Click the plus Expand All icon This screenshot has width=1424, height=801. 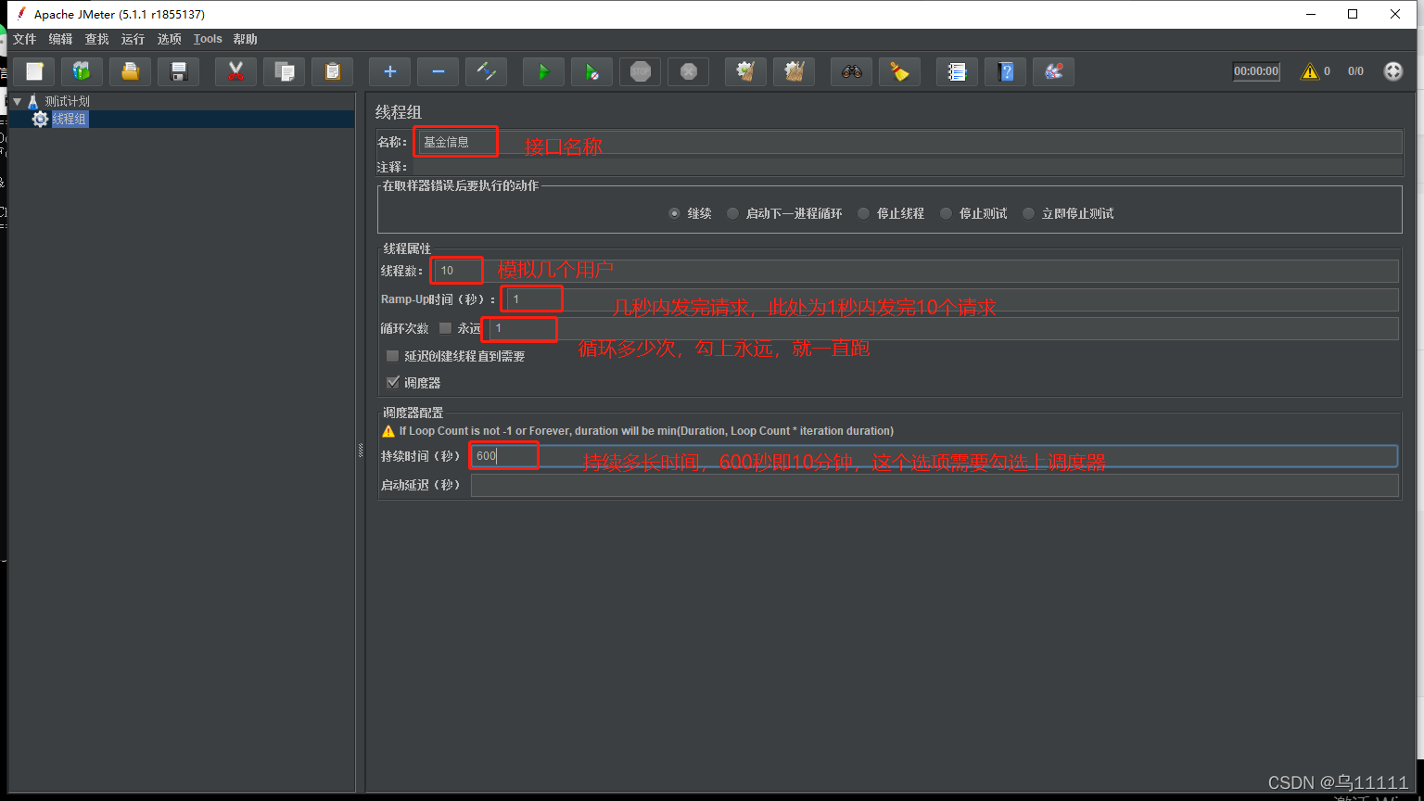pyautogui.click(x=390, y=71)
